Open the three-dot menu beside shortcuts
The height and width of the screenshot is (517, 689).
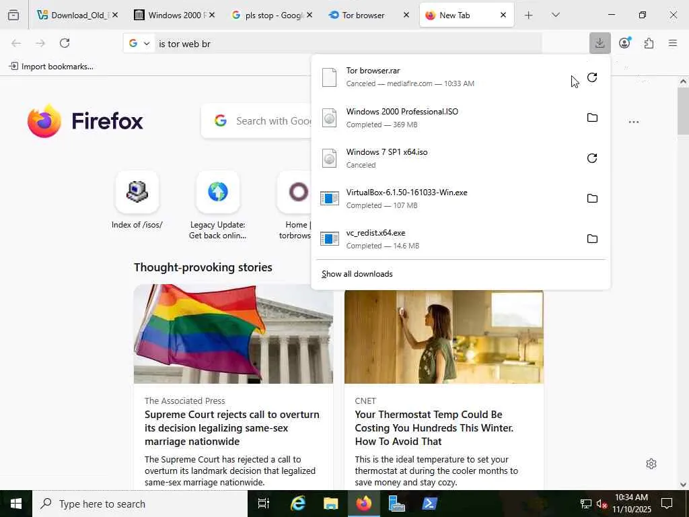point(634,122)
